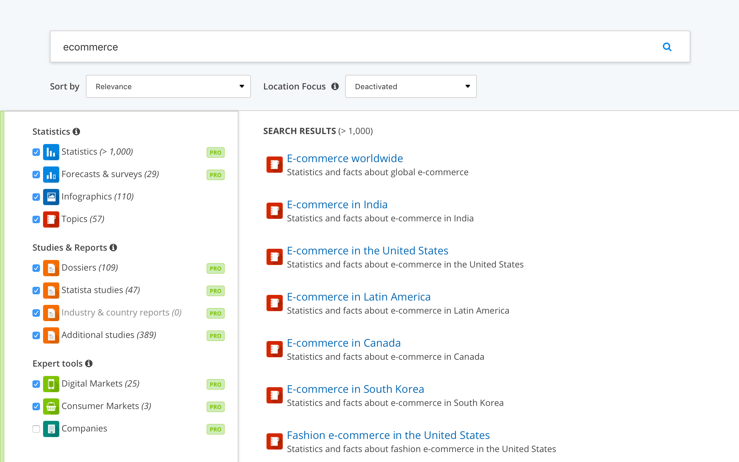Click topic icon beside Fashion e-commerce in United States

tap(274, 441)
